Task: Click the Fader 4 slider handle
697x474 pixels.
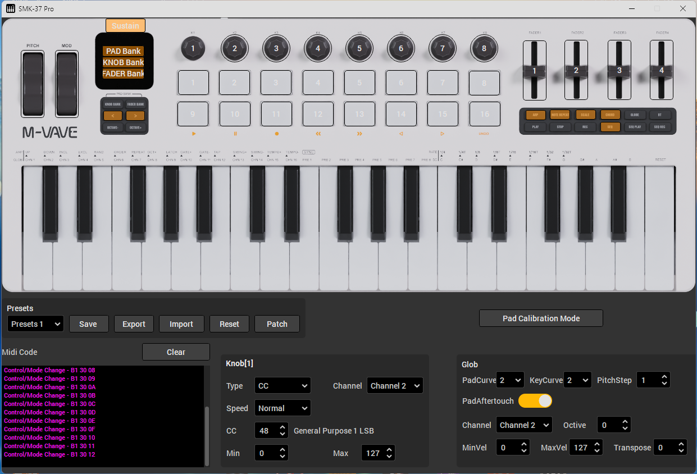Action: (x=661, y=71)
